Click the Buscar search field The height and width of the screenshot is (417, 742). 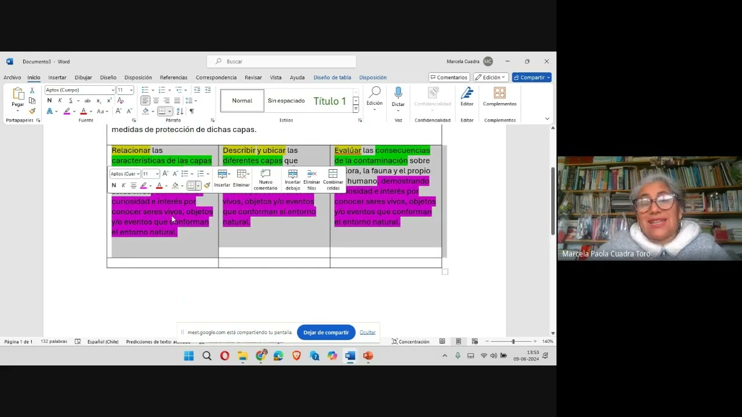[282, 61]
